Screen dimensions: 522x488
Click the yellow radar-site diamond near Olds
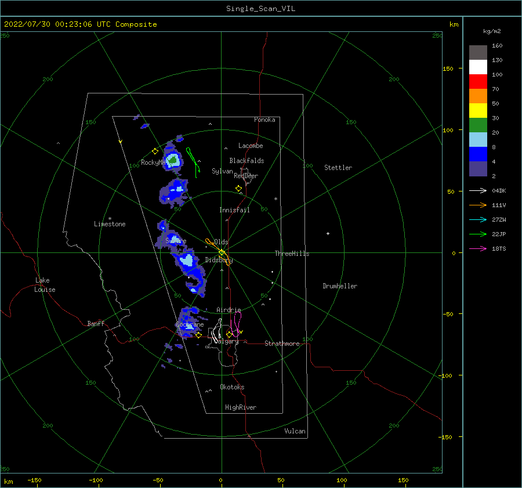(x=222, y=252)
